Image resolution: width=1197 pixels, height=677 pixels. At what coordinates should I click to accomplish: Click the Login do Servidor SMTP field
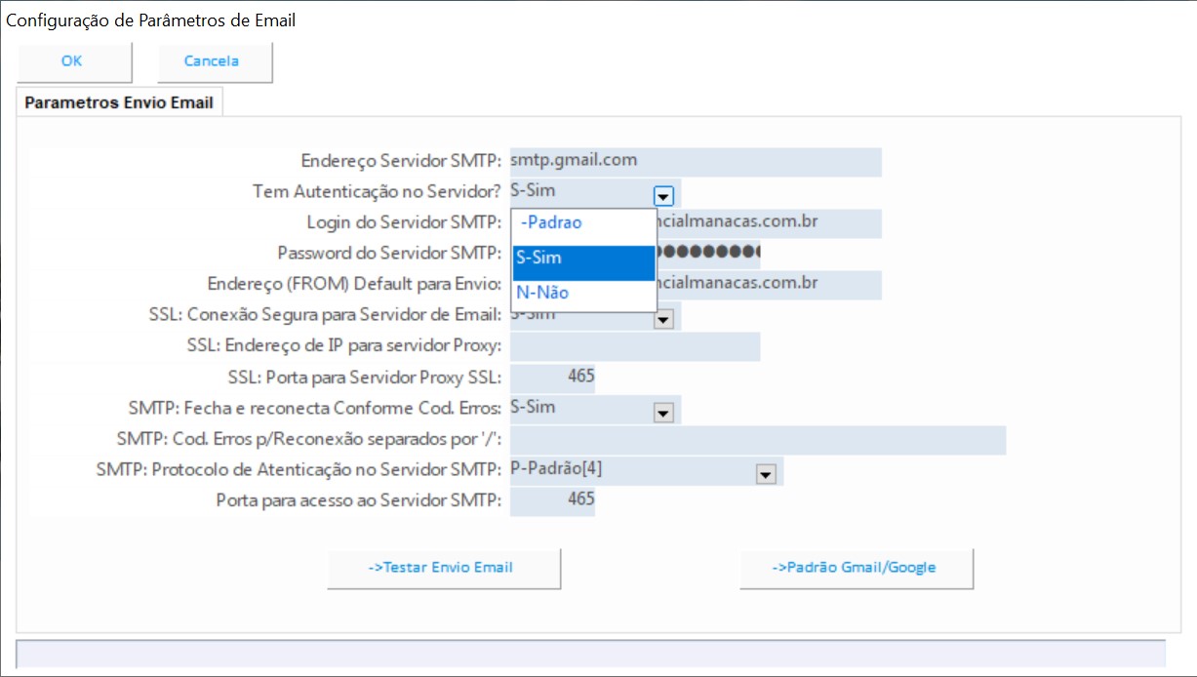point(769,223)
